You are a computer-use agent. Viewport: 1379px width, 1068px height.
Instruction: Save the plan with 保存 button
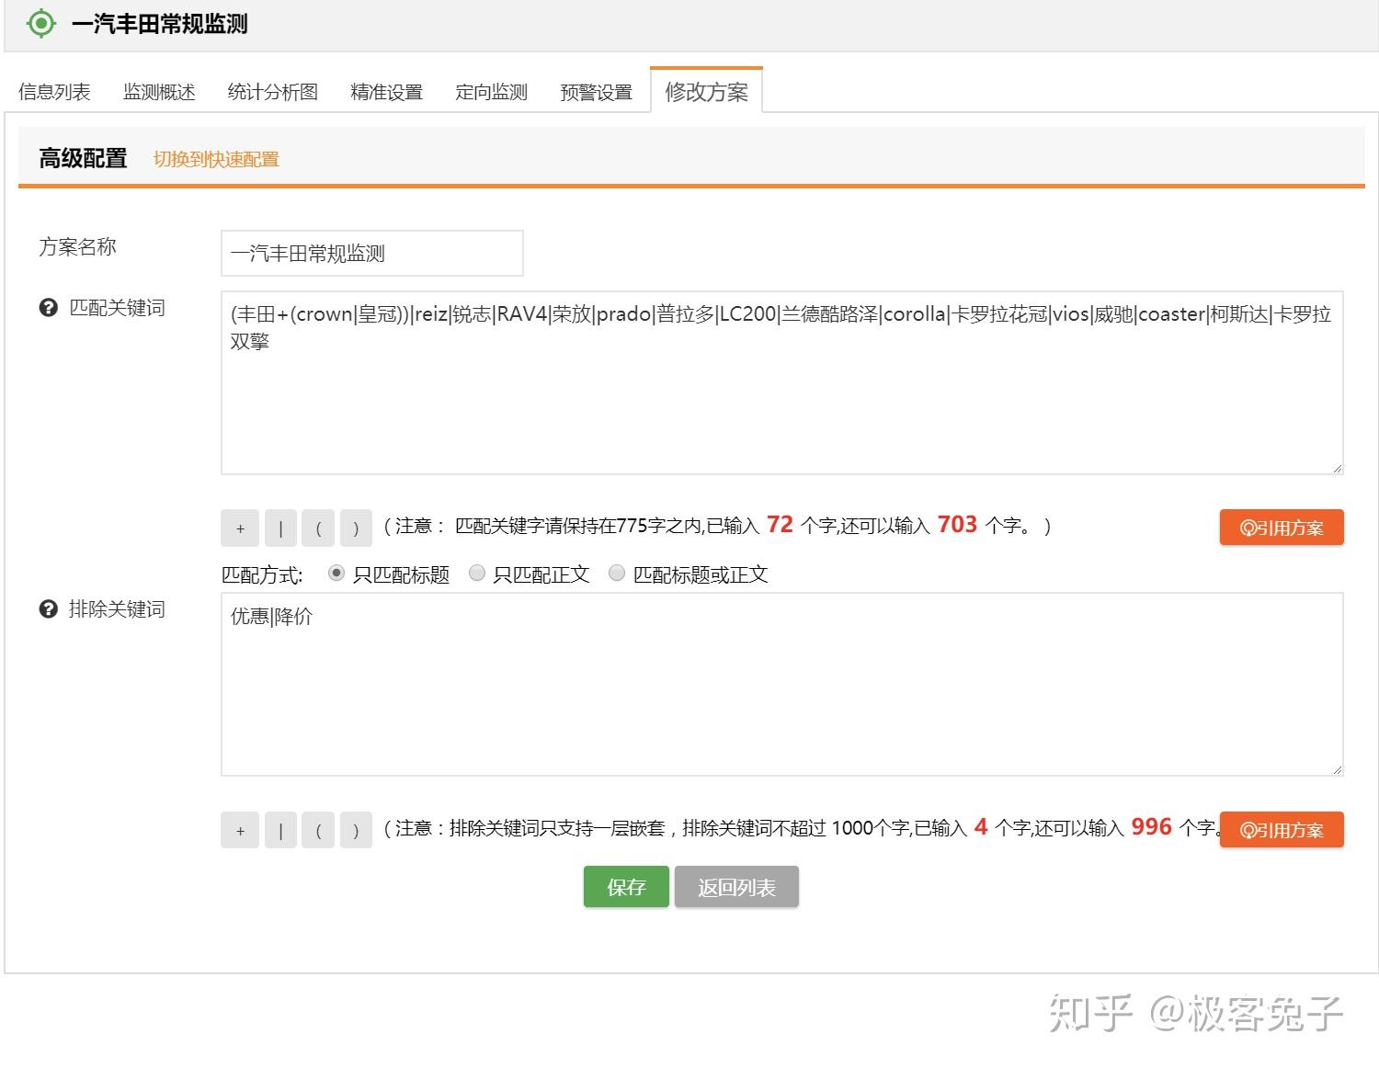[626, 887]
